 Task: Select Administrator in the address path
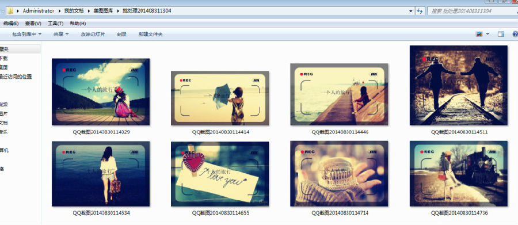[39, 11]
